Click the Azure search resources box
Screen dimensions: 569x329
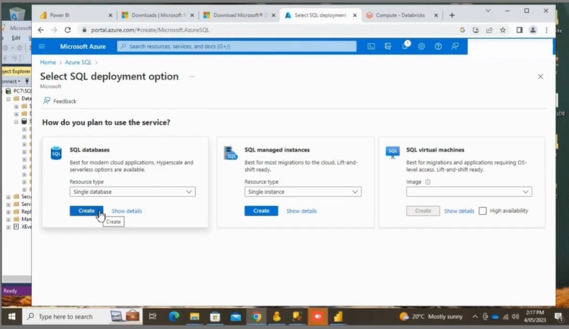tap(237, 47)
